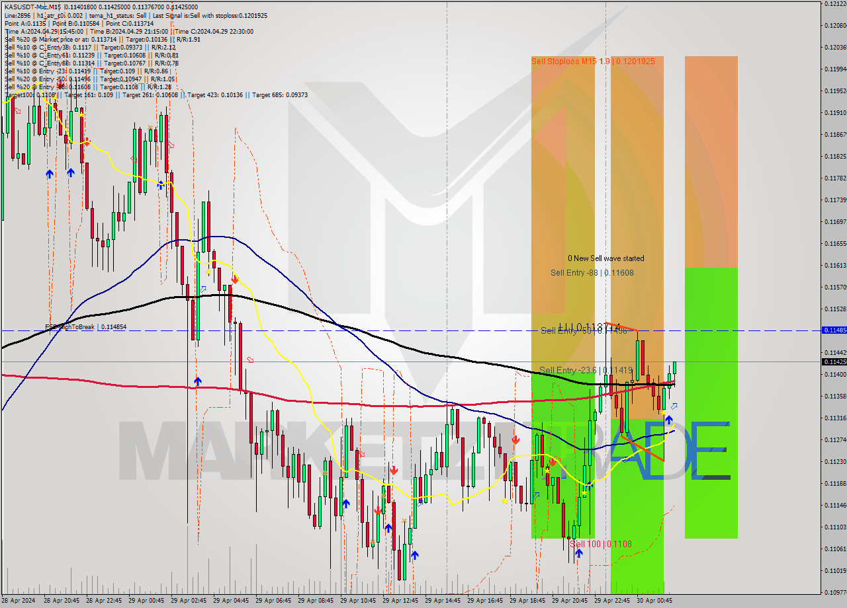Select the 'Sell 100 | 0.1108' label
847x608 pixels.
tap(600, 544)
